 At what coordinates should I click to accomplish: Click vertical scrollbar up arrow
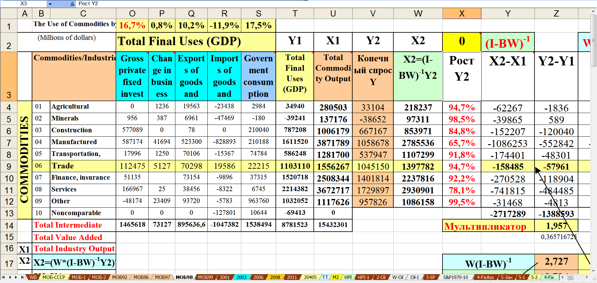pyautogui.click(x=593, y=12)
